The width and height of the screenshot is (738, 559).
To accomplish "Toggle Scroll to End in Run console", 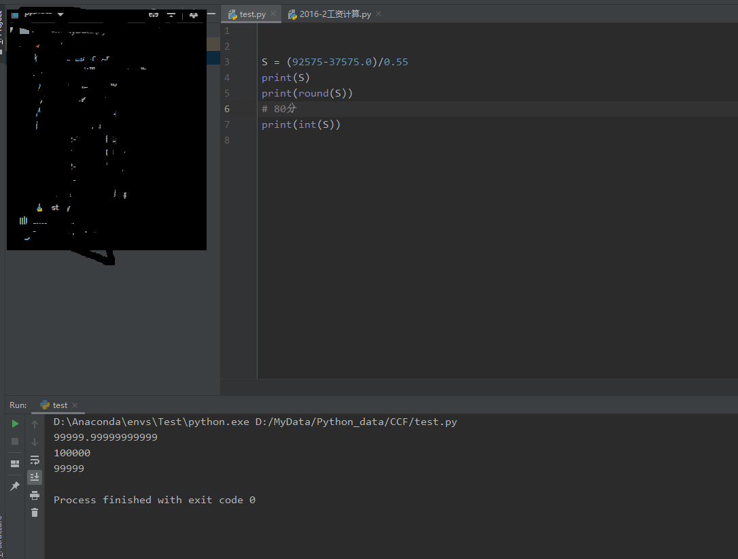I will point(35,477).
